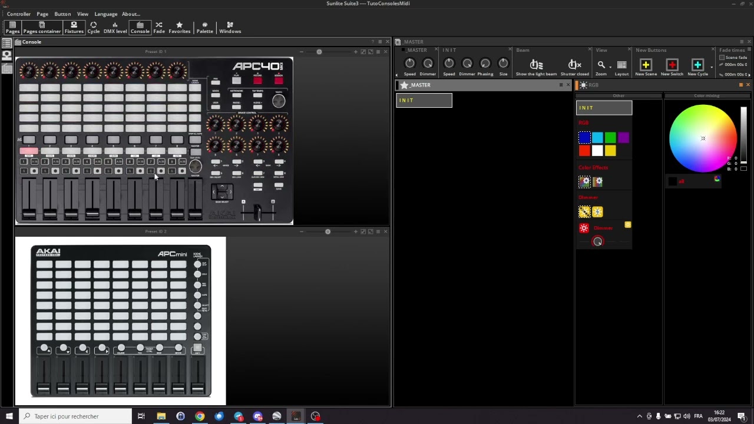Toggle the PLAY button on APC40
Viewport: 754px width, 424px height.
click(236, 81)
